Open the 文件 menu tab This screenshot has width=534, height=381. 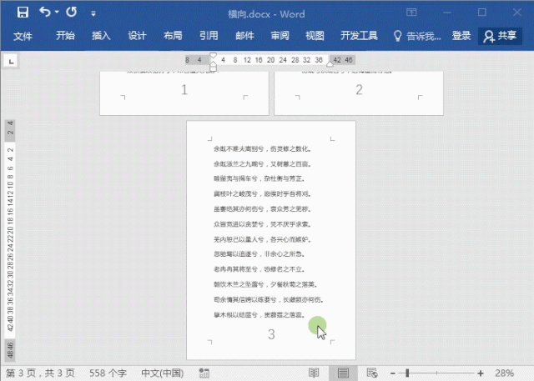(23, 36)
